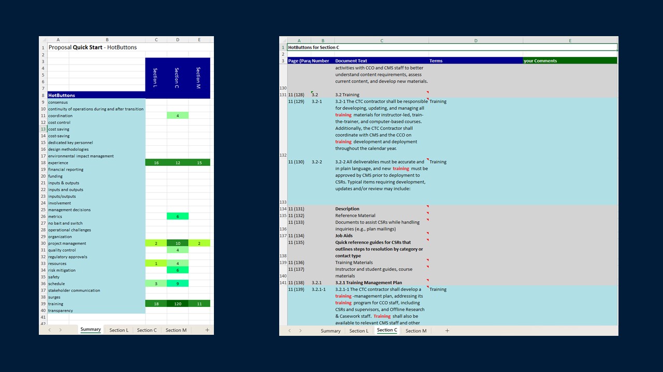663x372 pixels.
Task: Select column D header in left workbook
Action: tap(178, 40)
